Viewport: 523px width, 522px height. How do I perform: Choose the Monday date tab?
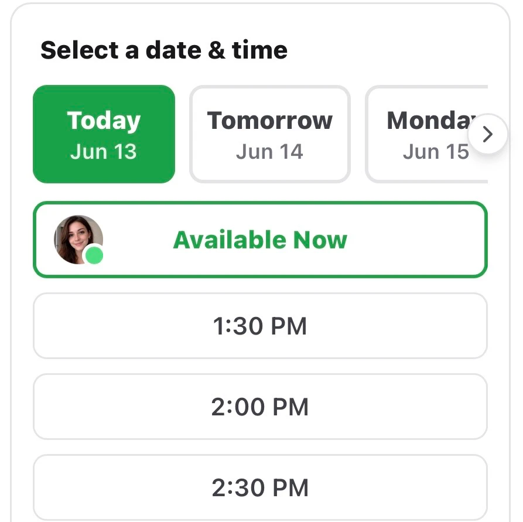(426, 134)
